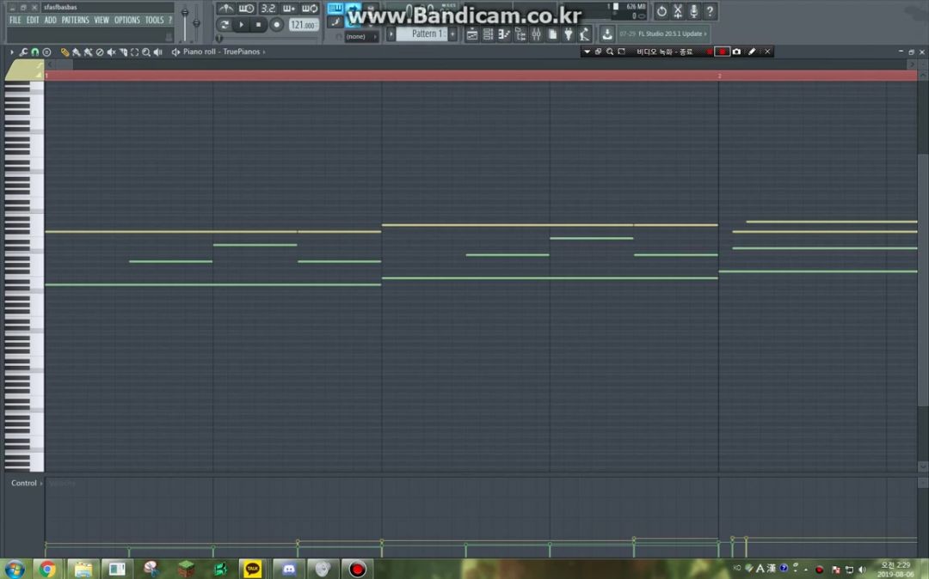Open the one-click audio recording microphone

(693, 12)
